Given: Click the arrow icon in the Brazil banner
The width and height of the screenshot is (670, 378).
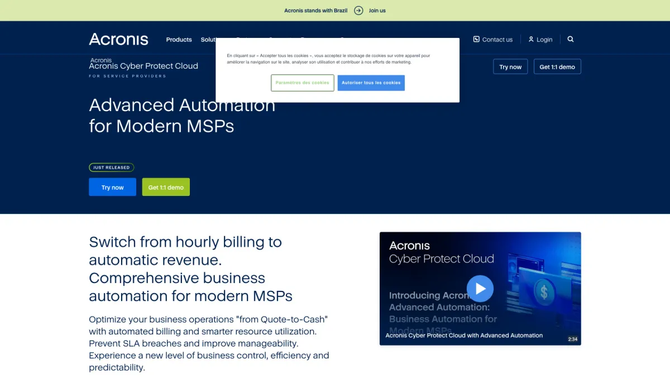Looking at the screenshot, I should point(358,11).
